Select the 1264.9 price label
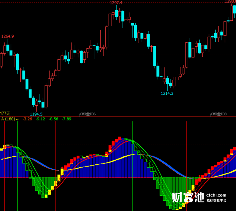 (8, 36)
